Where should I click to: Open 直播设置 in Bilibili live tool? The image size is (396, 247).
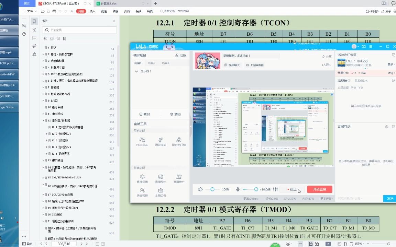tap(143, 179)
